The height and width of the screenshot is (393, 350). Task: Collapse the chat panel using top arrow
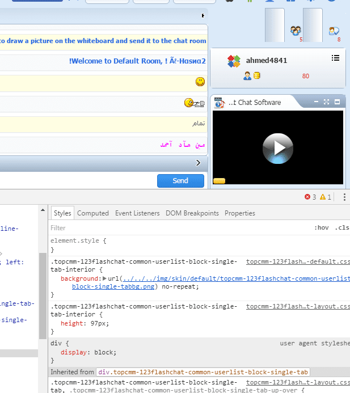(203, 16)
